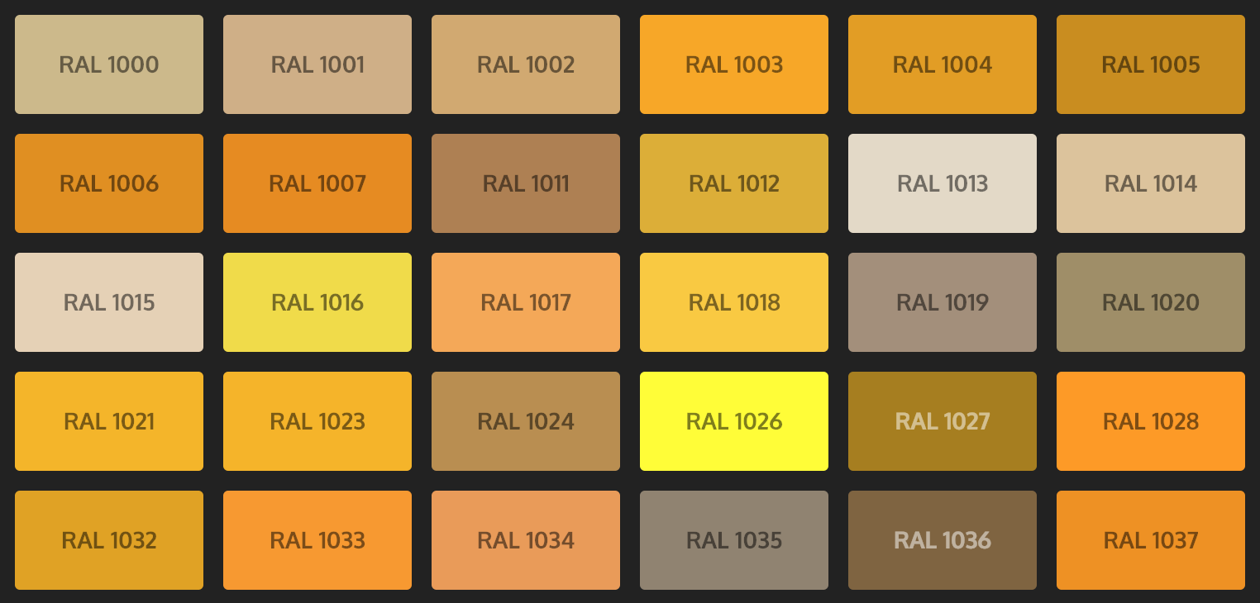1260x603 pixels.
Task: Select the RAL 1000 color swatch
Action: 109,64
